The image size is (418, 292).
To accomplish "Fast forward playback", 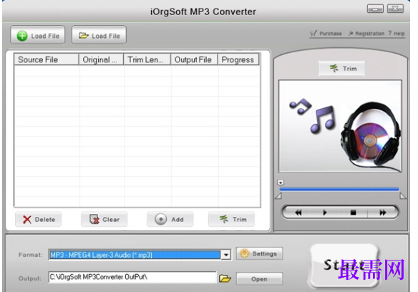I will coord(382,213).
